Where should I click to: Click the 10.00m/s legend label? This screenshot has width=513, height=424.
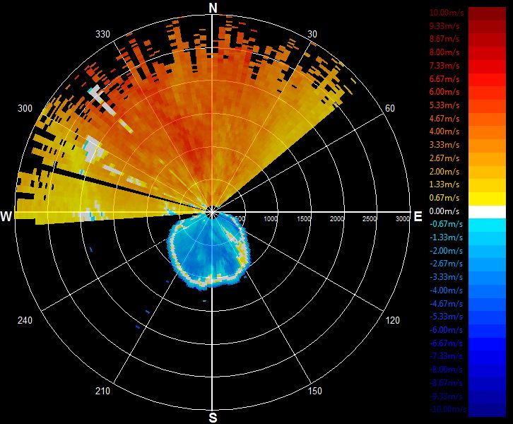tap(447, 13)
